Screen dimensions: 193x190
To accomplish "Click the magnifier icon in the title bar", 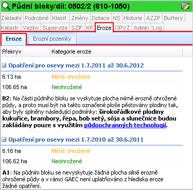I will [6, 6].
